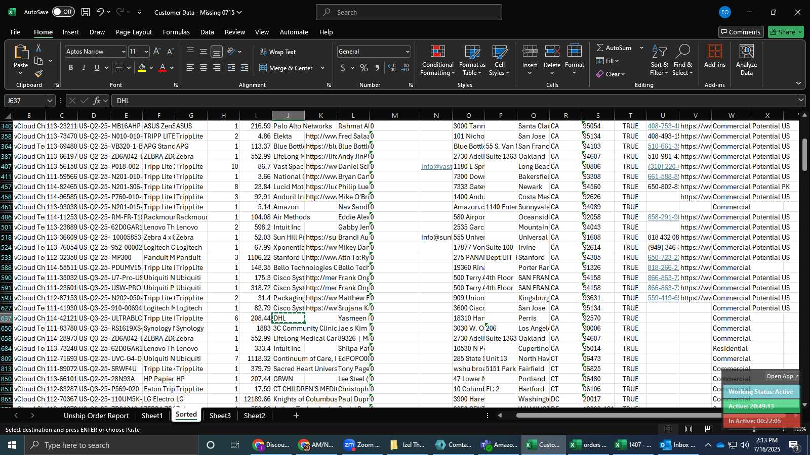The width and height of the screenshot is (810, 455).
Task: Open font size dropdown
Action: [146, 52]
